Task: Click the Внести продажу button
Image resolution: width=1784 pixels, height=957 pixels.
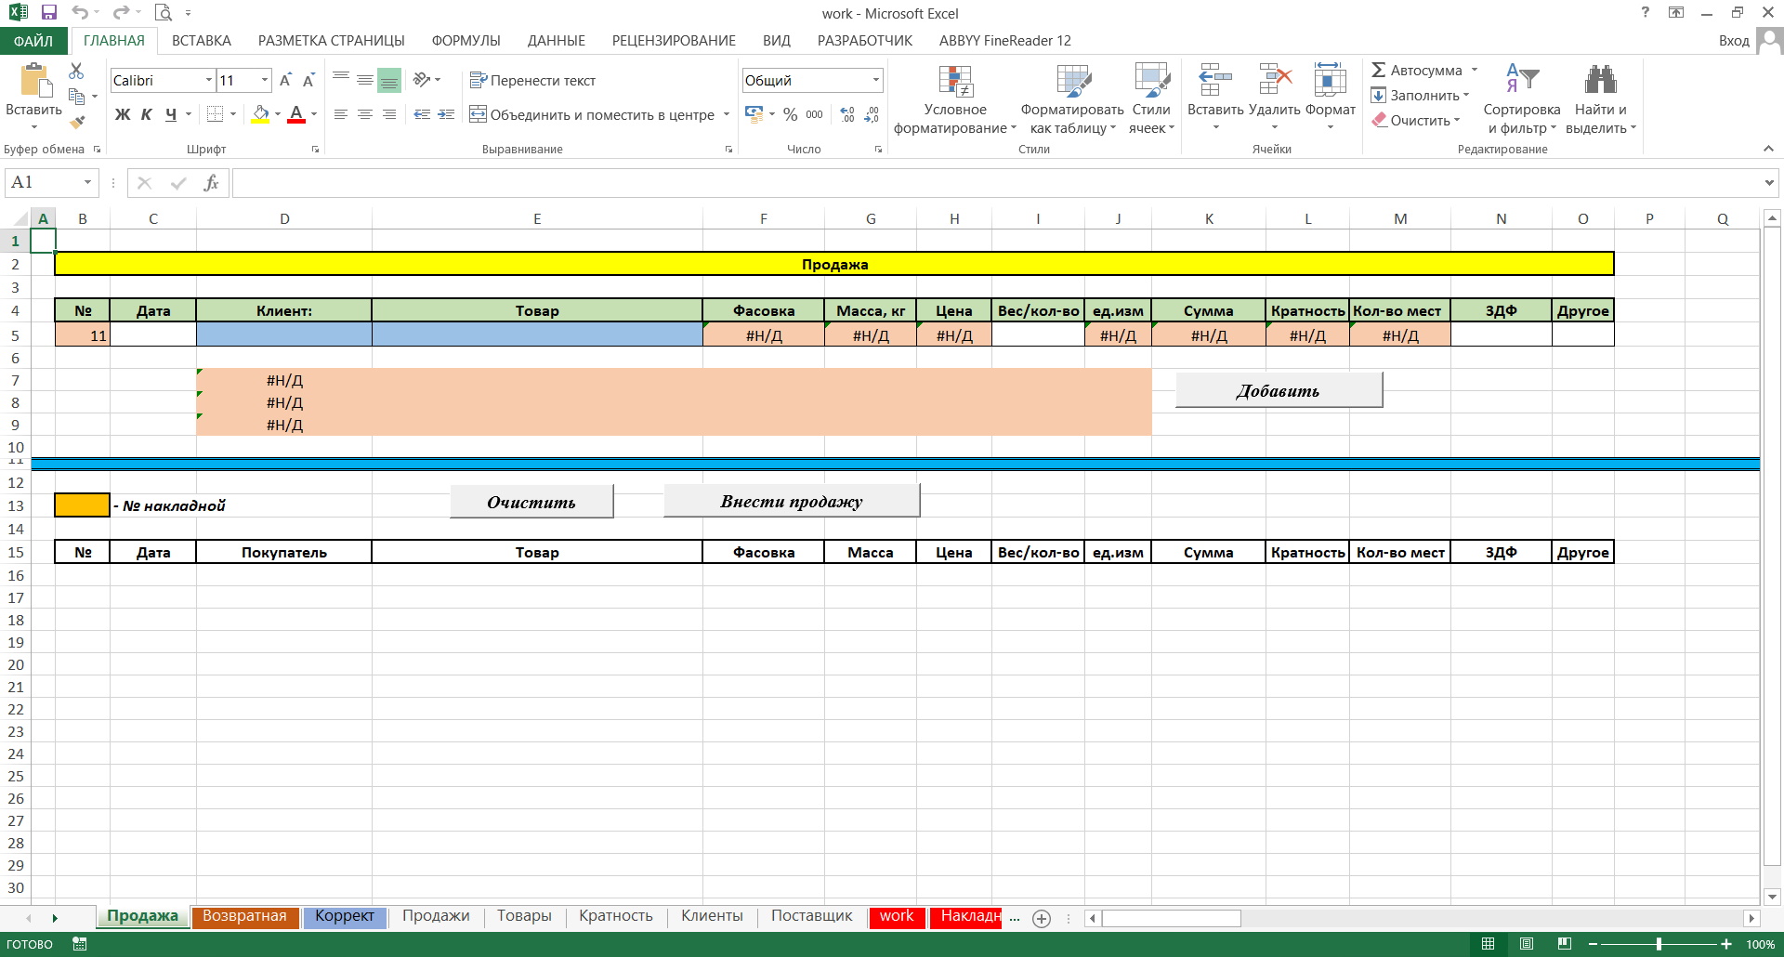Action: pyautogui.click(x=792, y=501)
